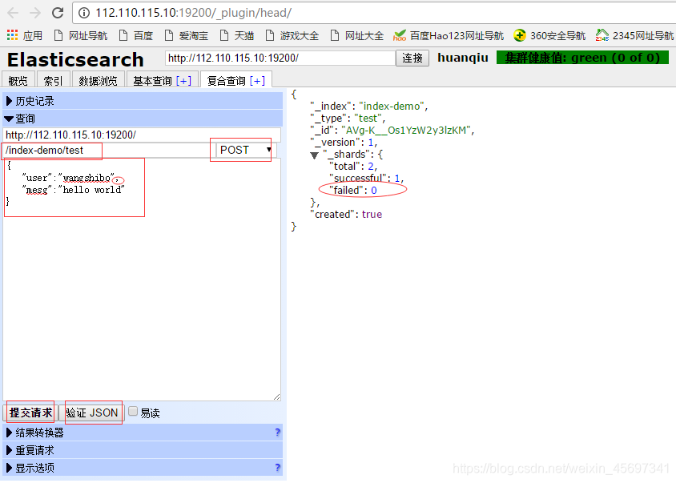Open the 天猫 bookmark
The image size is (676, 483).
(x=237, y=35)
